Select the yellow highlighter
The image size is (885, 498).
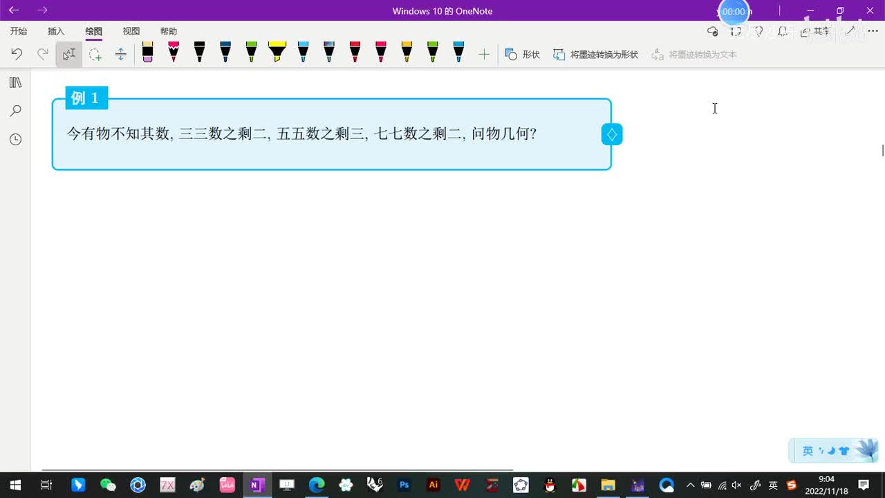pyautogui.click(x=277, y=53)
